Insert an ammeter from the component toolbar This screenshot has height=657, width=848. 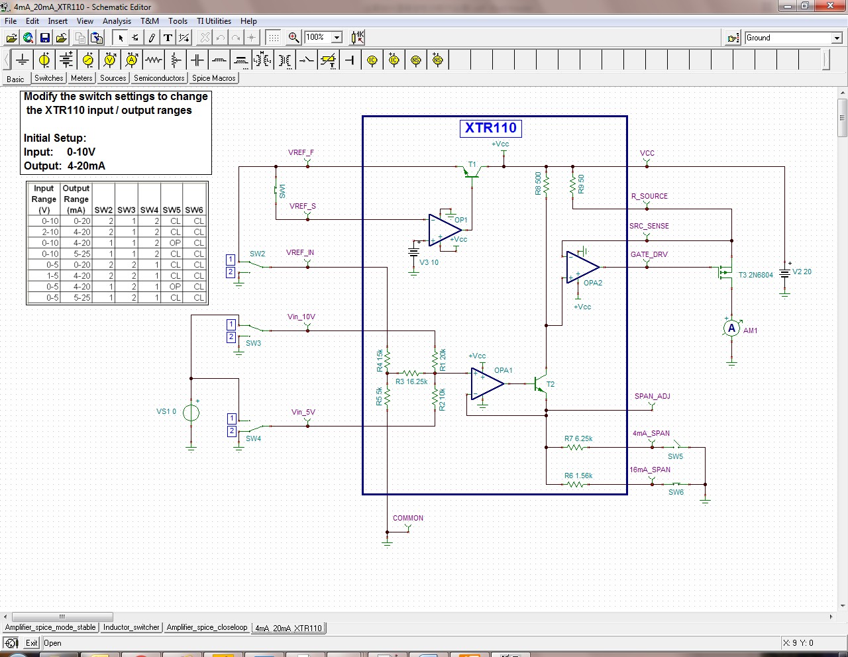[132, 60]
